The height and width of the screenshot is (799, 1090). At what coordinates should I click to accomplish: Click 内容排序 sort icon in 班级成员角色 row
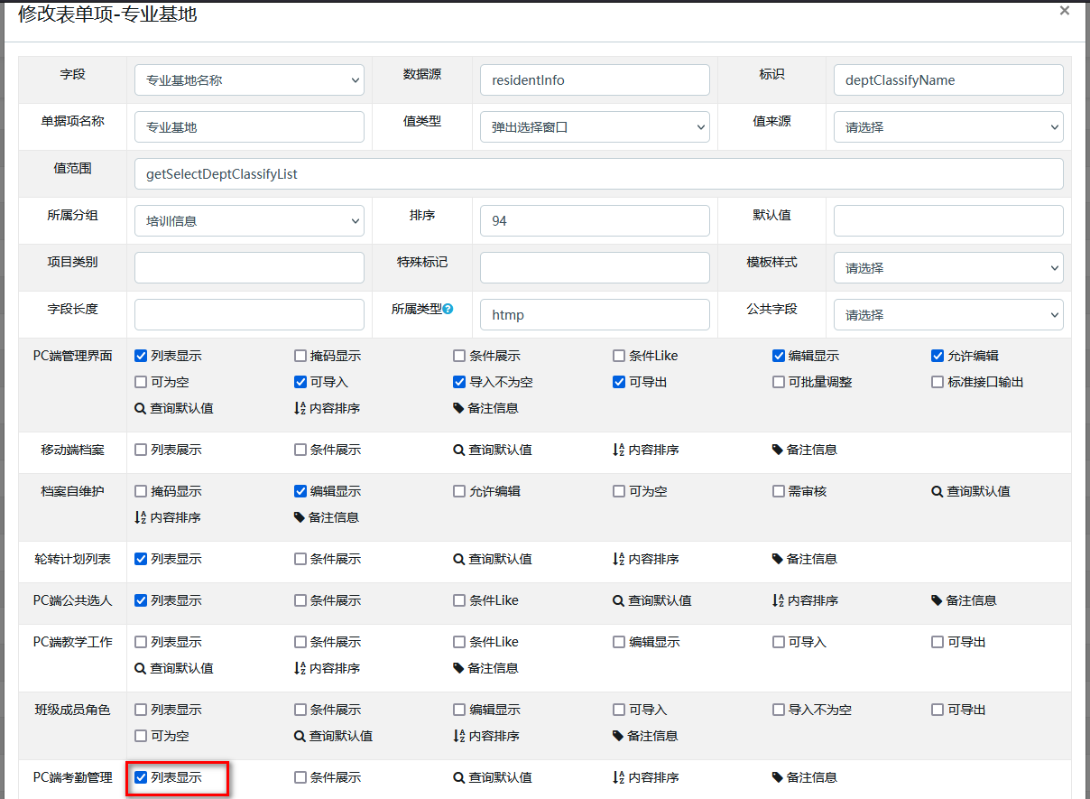(x=459, y=736)
